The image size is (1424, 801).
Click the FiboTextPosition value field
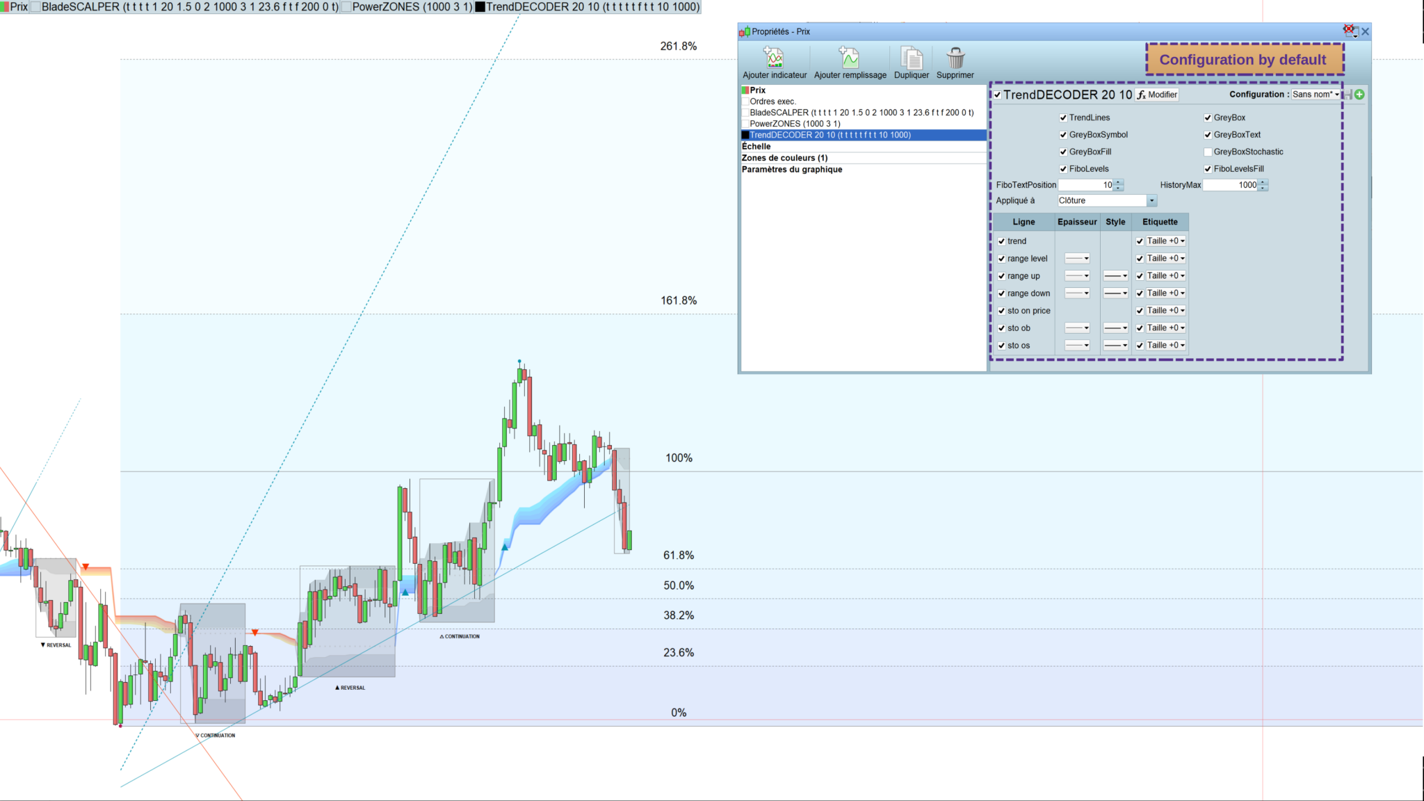pos(1085,185)
